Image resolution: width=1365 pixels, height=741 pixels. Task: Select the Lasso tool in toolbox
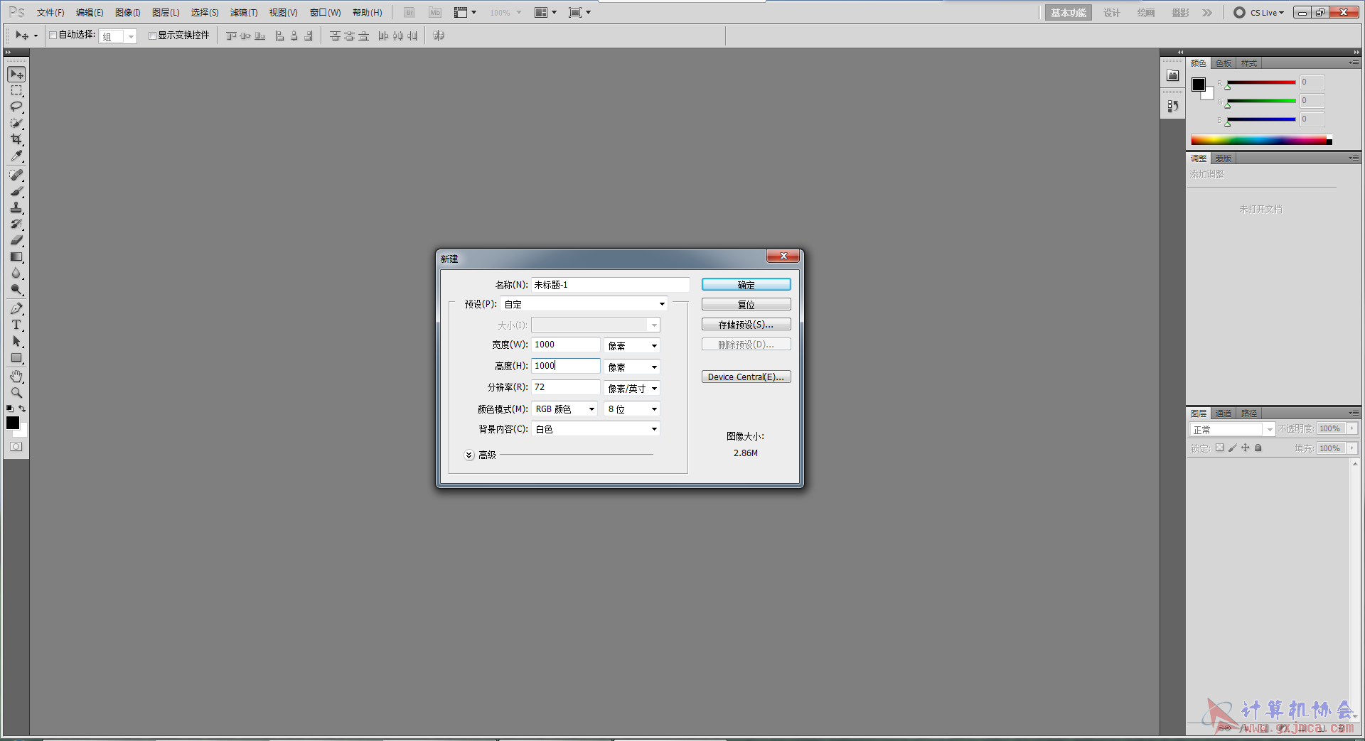coord(16,107)
